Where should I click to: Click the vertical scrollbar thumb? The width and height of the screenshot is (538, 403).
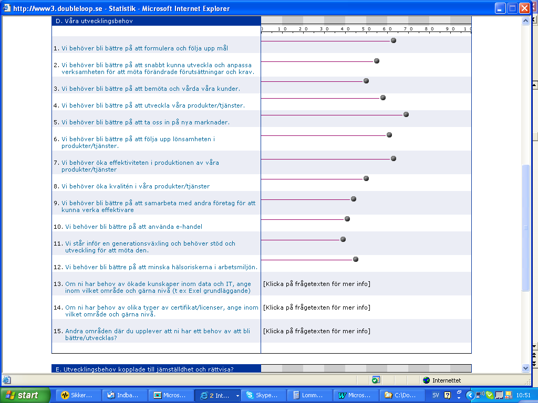click(525, 228)
